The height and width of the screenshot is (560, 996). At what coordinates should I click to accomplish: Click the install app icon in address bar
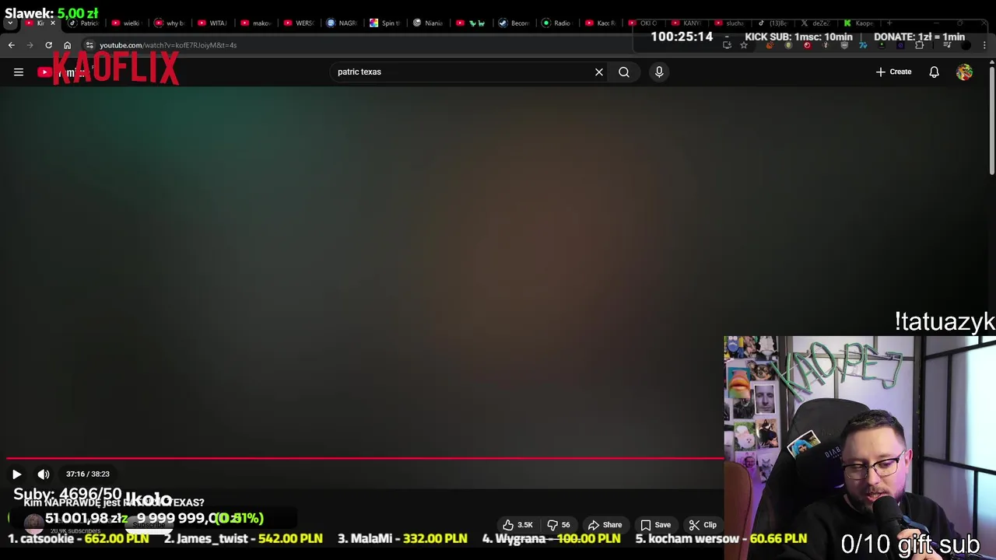(727, 45)
